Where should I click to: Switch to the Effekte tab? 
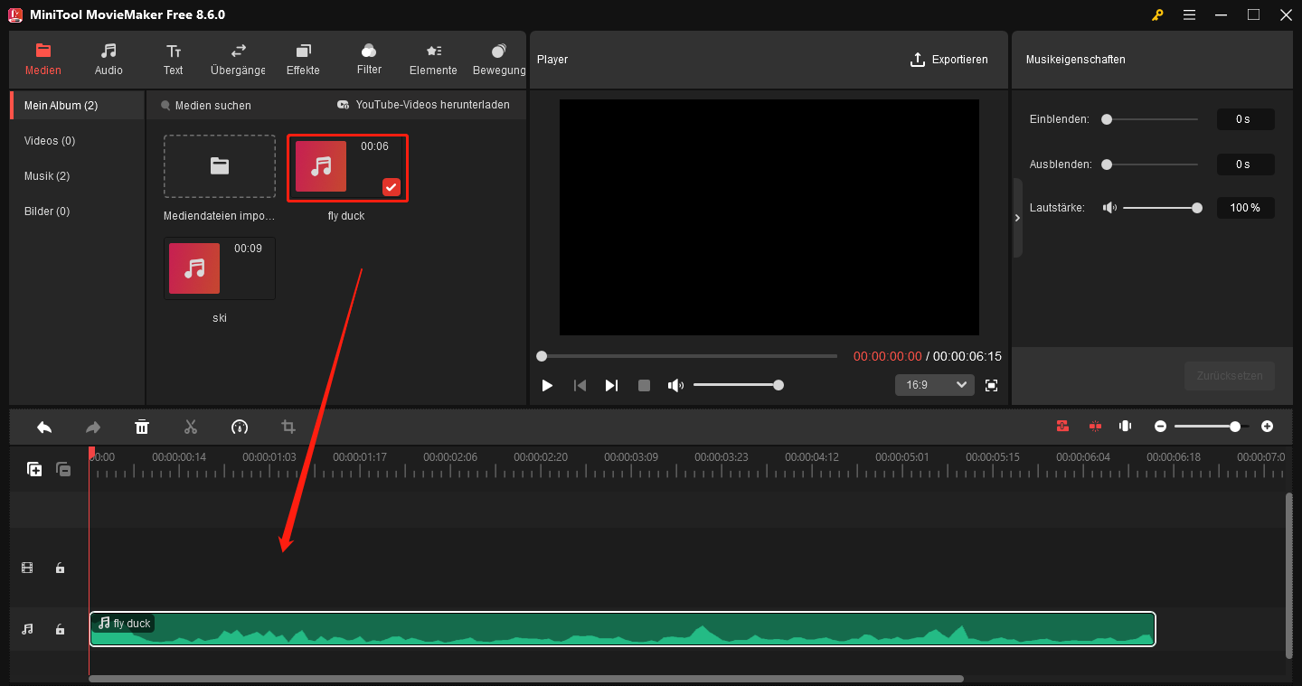coord(303,59)
